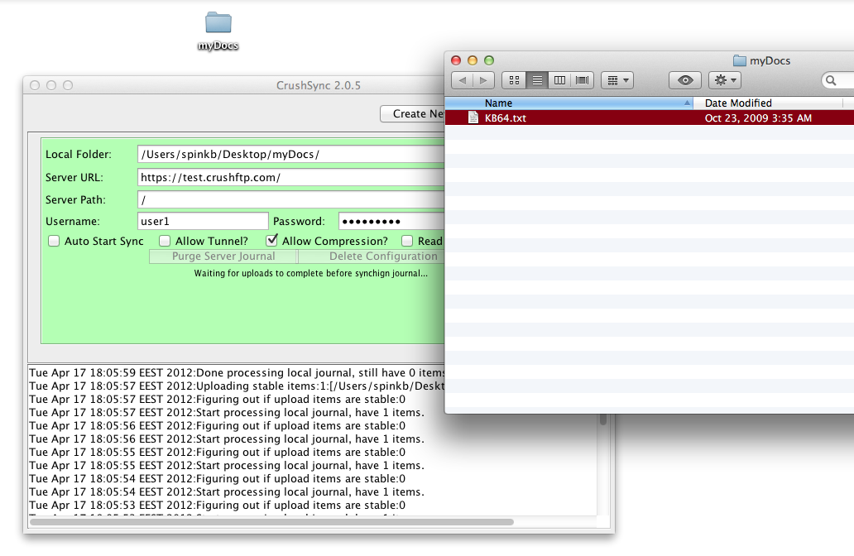Switch Finder to list view
854x556 pixels.
pyautogui.click(x=537, y=80)
